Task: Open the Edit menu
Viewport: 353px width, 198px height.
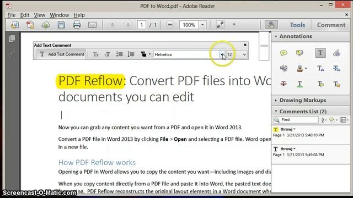Action: pos(25,15)
